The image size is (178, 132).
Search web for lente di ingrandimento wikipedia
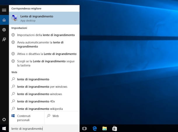coord(40,109)
